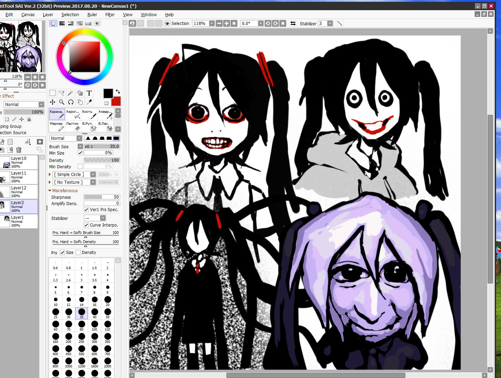
Task: Toggle pressure Size checkbox
Action: [62, 252]
